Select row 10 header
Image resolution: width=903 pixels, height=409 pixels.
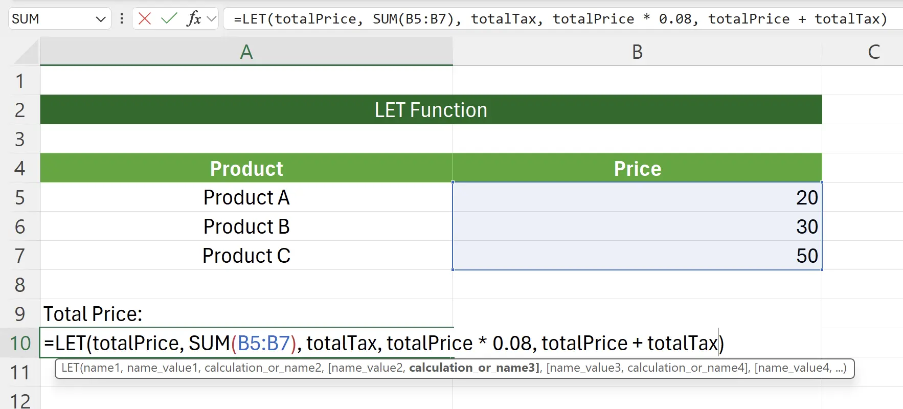(x=20, y=343)
